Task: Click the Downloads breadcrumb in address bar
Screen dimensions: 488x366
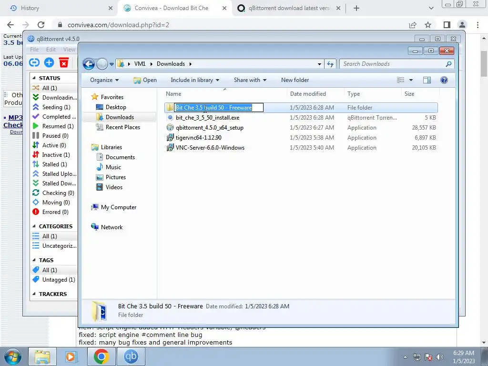Action: tap(171, 64)
